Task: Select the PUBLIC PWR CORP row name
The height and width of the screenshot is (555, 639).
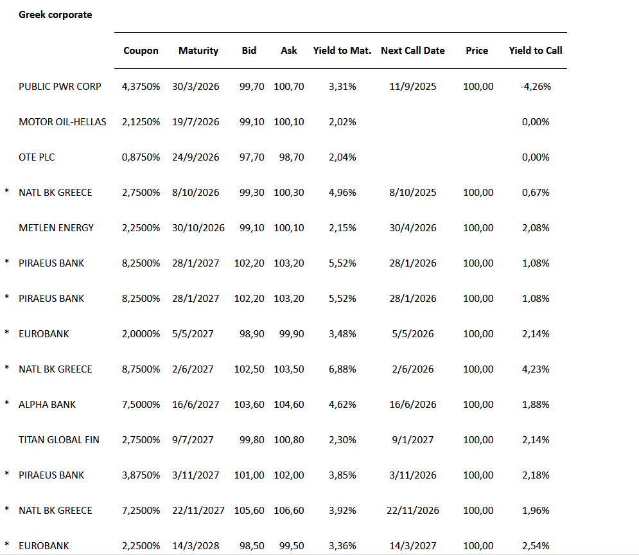Action: point(60,87)
